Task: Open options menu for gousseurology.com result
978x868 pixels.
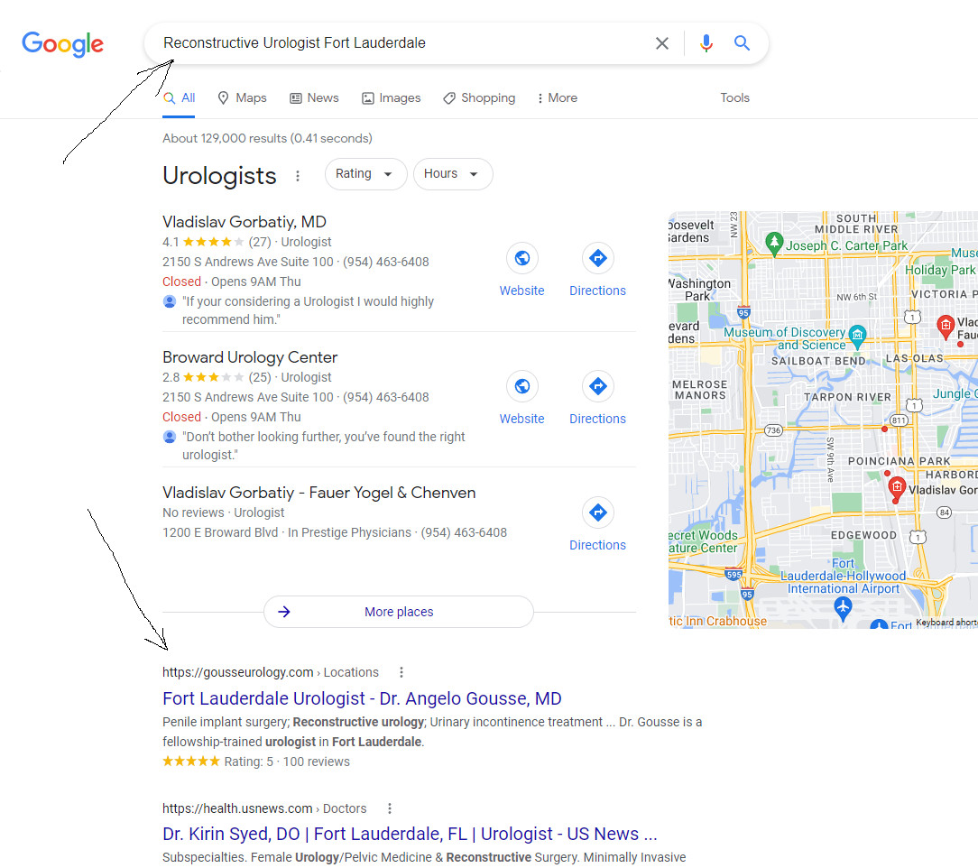Action: 401,672
